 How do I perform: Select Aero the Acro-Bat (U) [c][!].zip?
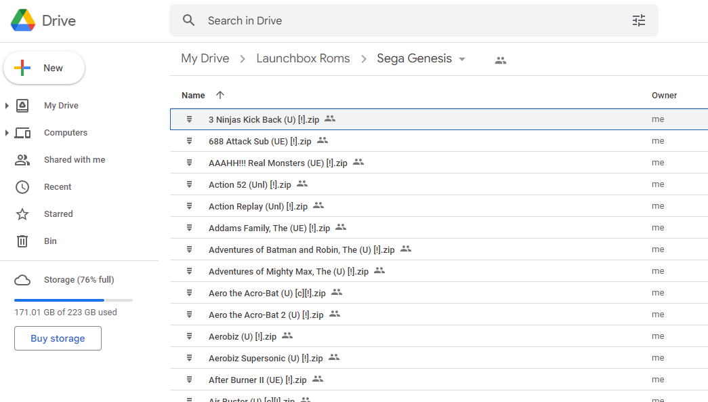coord(267,293)
